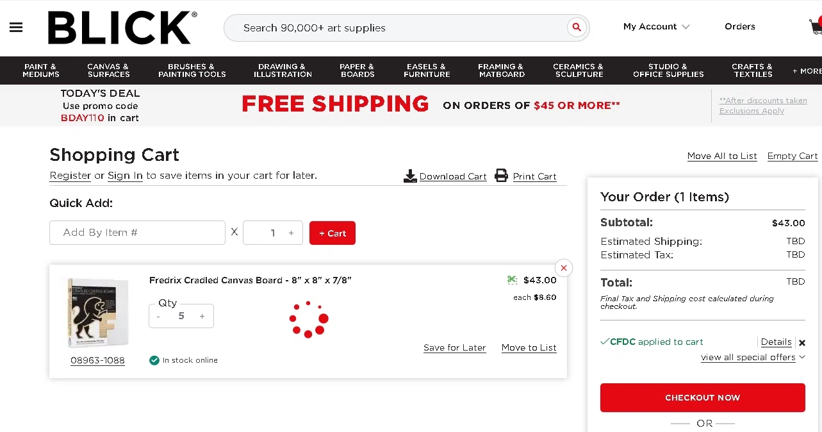Click the BLICK logo

(x=122, y=28)
